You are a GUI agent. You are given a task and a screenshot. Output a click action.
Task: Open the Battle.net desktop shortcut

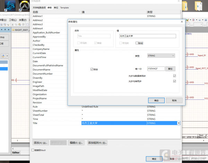10,6
